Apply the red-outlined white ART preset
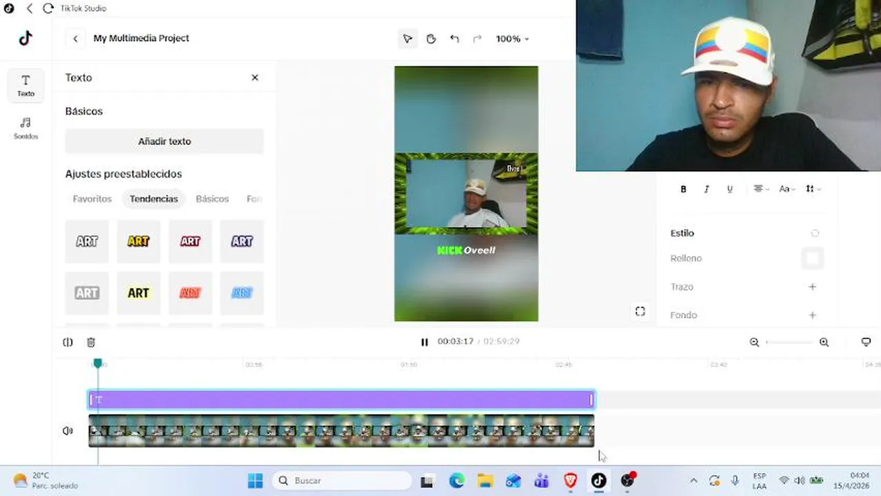This screenshot has height=496, width=881. click(190, 241)
